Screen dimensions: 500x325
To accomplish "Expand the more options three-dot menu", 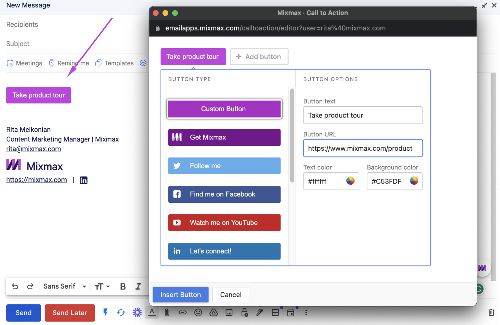I will 306,312.
